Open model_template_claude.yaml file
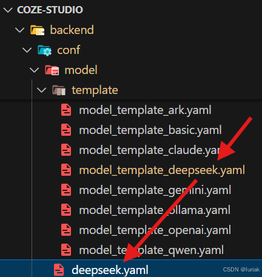Viewport: 262px width, 277px height. pyautogui.click(x=150, y=150)
